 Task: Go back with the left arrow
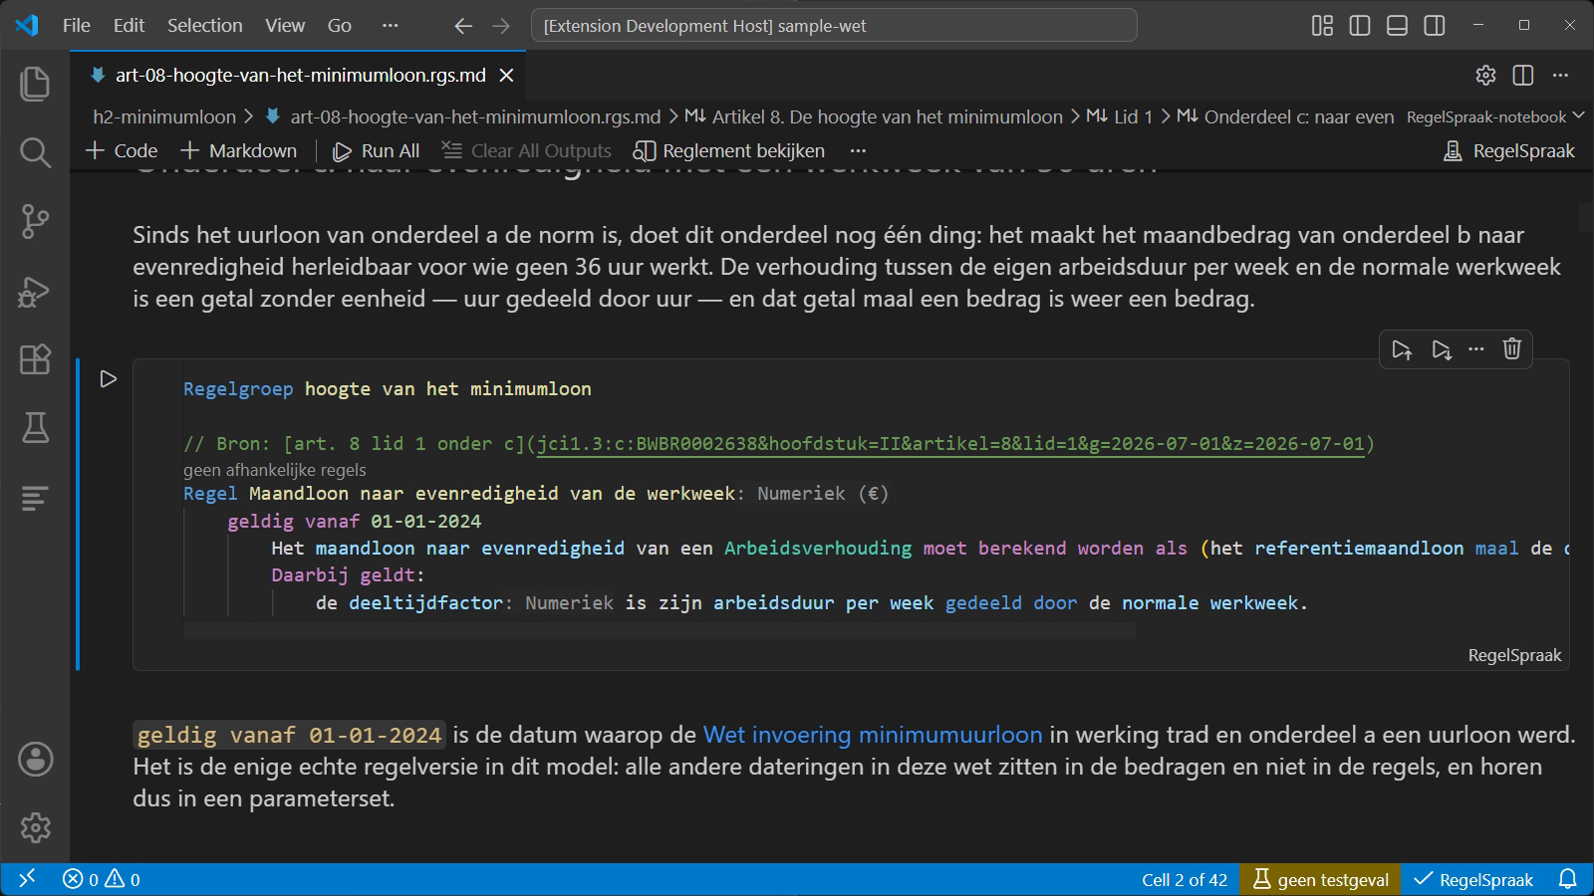(x=463, y=26)
